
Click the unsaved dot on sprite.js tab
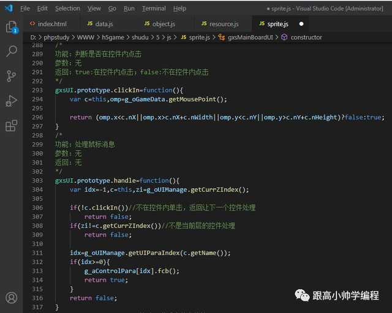point(301,24)
